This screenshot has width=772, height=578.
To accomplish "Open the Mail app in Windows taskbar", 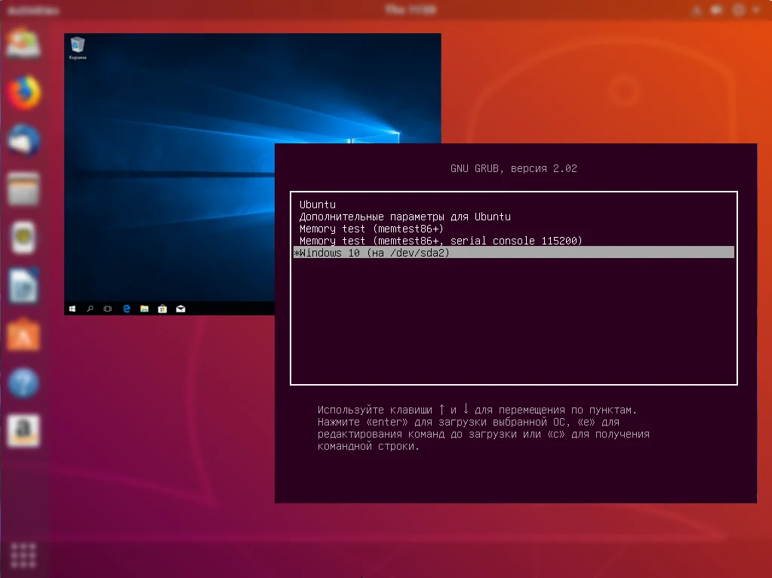I will click(180, 309).
